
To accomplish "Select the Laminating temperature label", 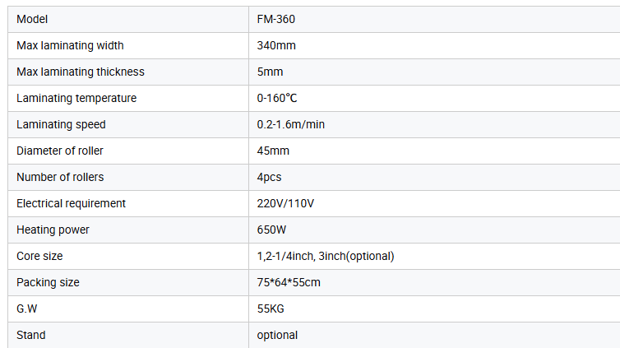I will pyautogui.click(x=76, y=98).
